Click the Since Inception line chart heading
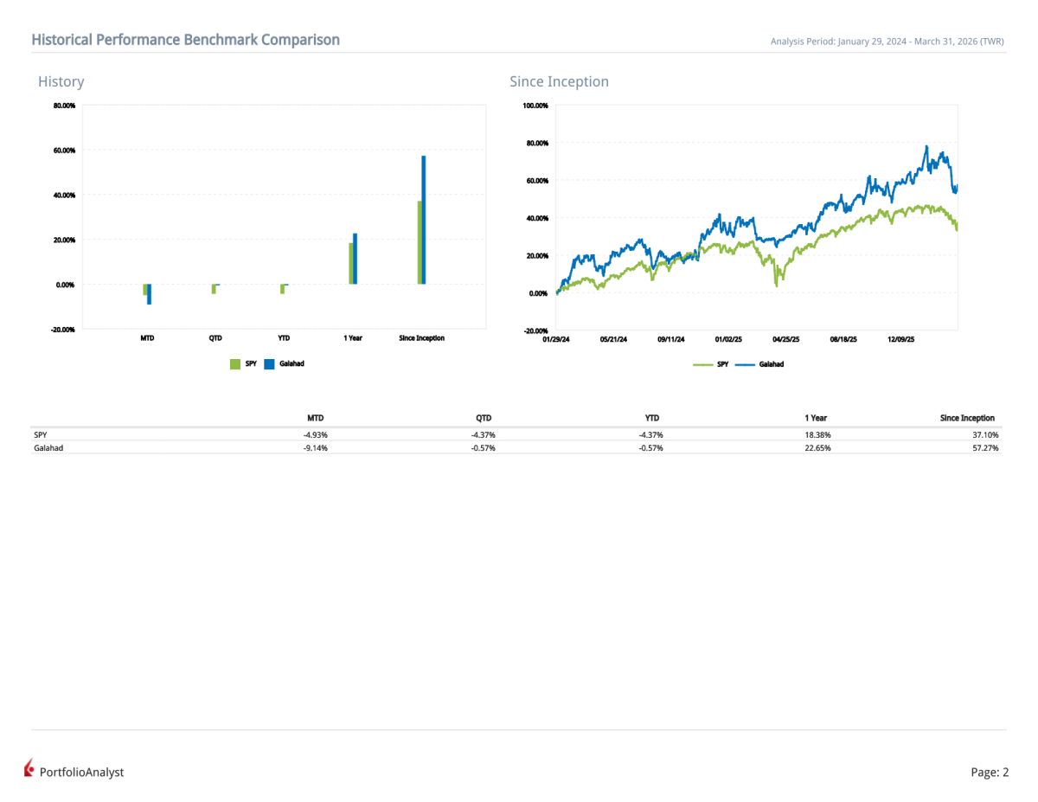Image resolution: width=1038 pixels, height=802 pixels. (559, 81)
